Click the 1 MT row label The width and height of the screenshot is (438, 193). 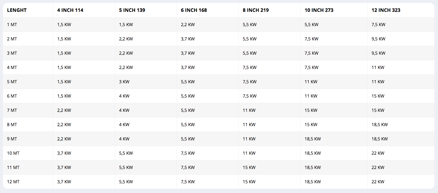[12, 25]
